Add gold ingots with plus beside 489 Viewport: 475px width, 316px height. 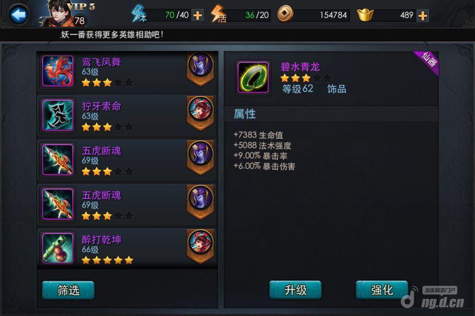pos(423,15)
